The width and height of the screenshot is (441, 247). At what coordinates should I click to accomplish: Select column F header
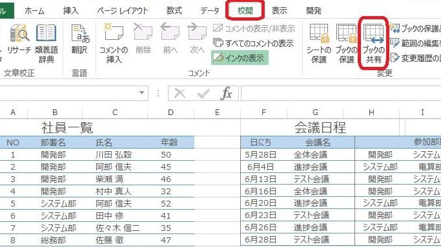pos(263,113)
